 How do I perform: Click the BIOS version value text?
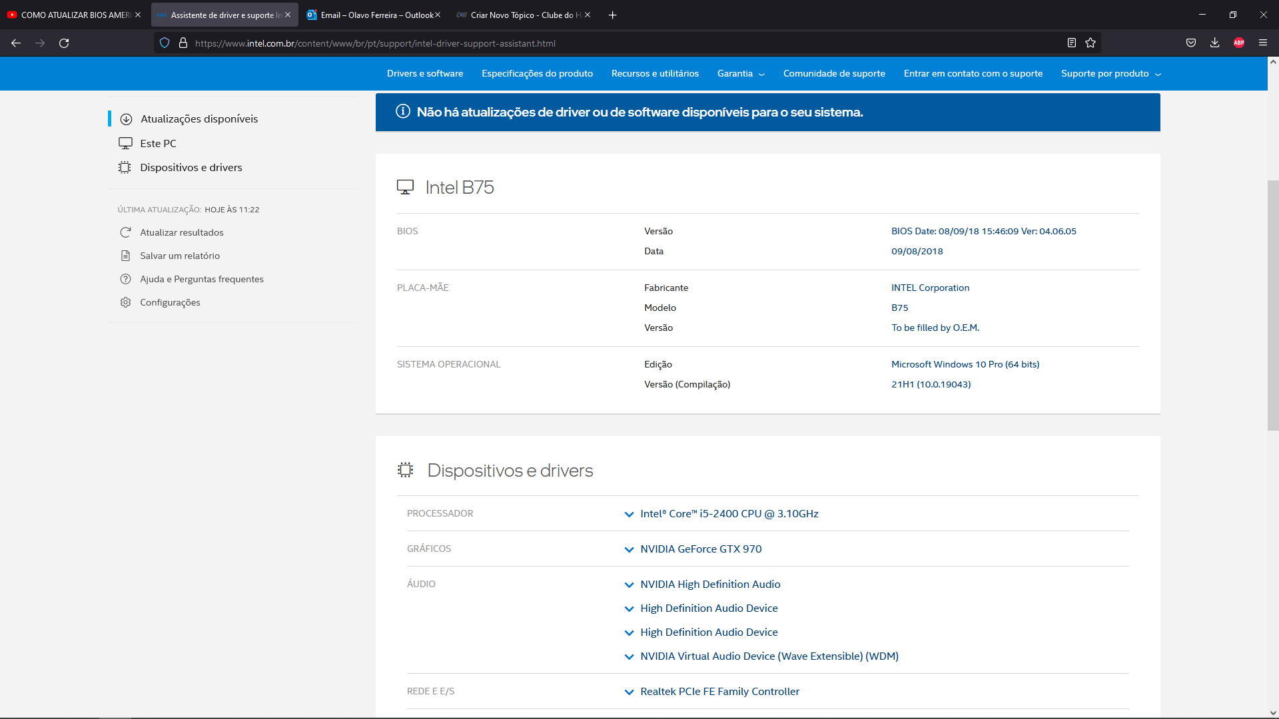983,232
